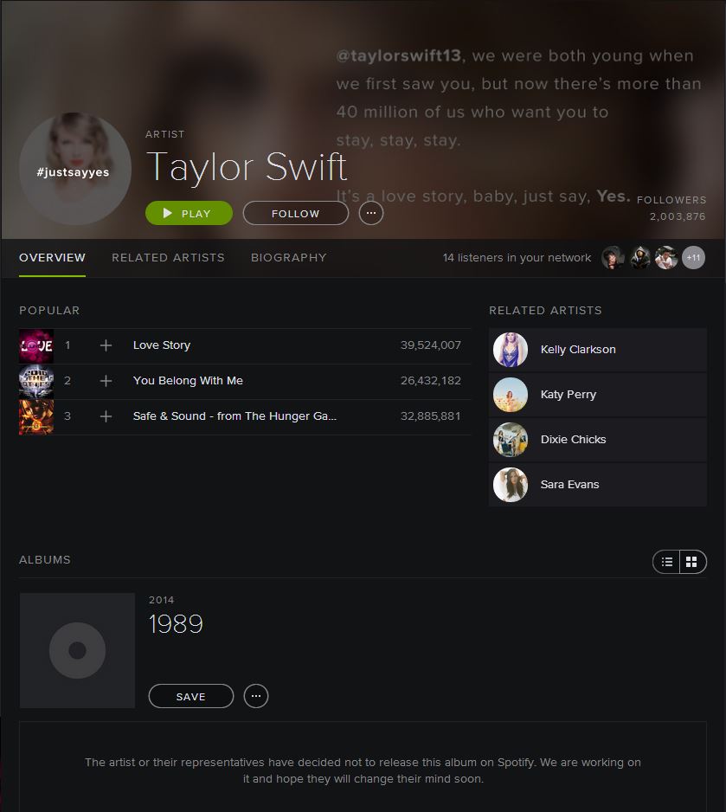The image size is (726, 812).
Task: Open more options for the 1989 album
Action: [256, 696]
